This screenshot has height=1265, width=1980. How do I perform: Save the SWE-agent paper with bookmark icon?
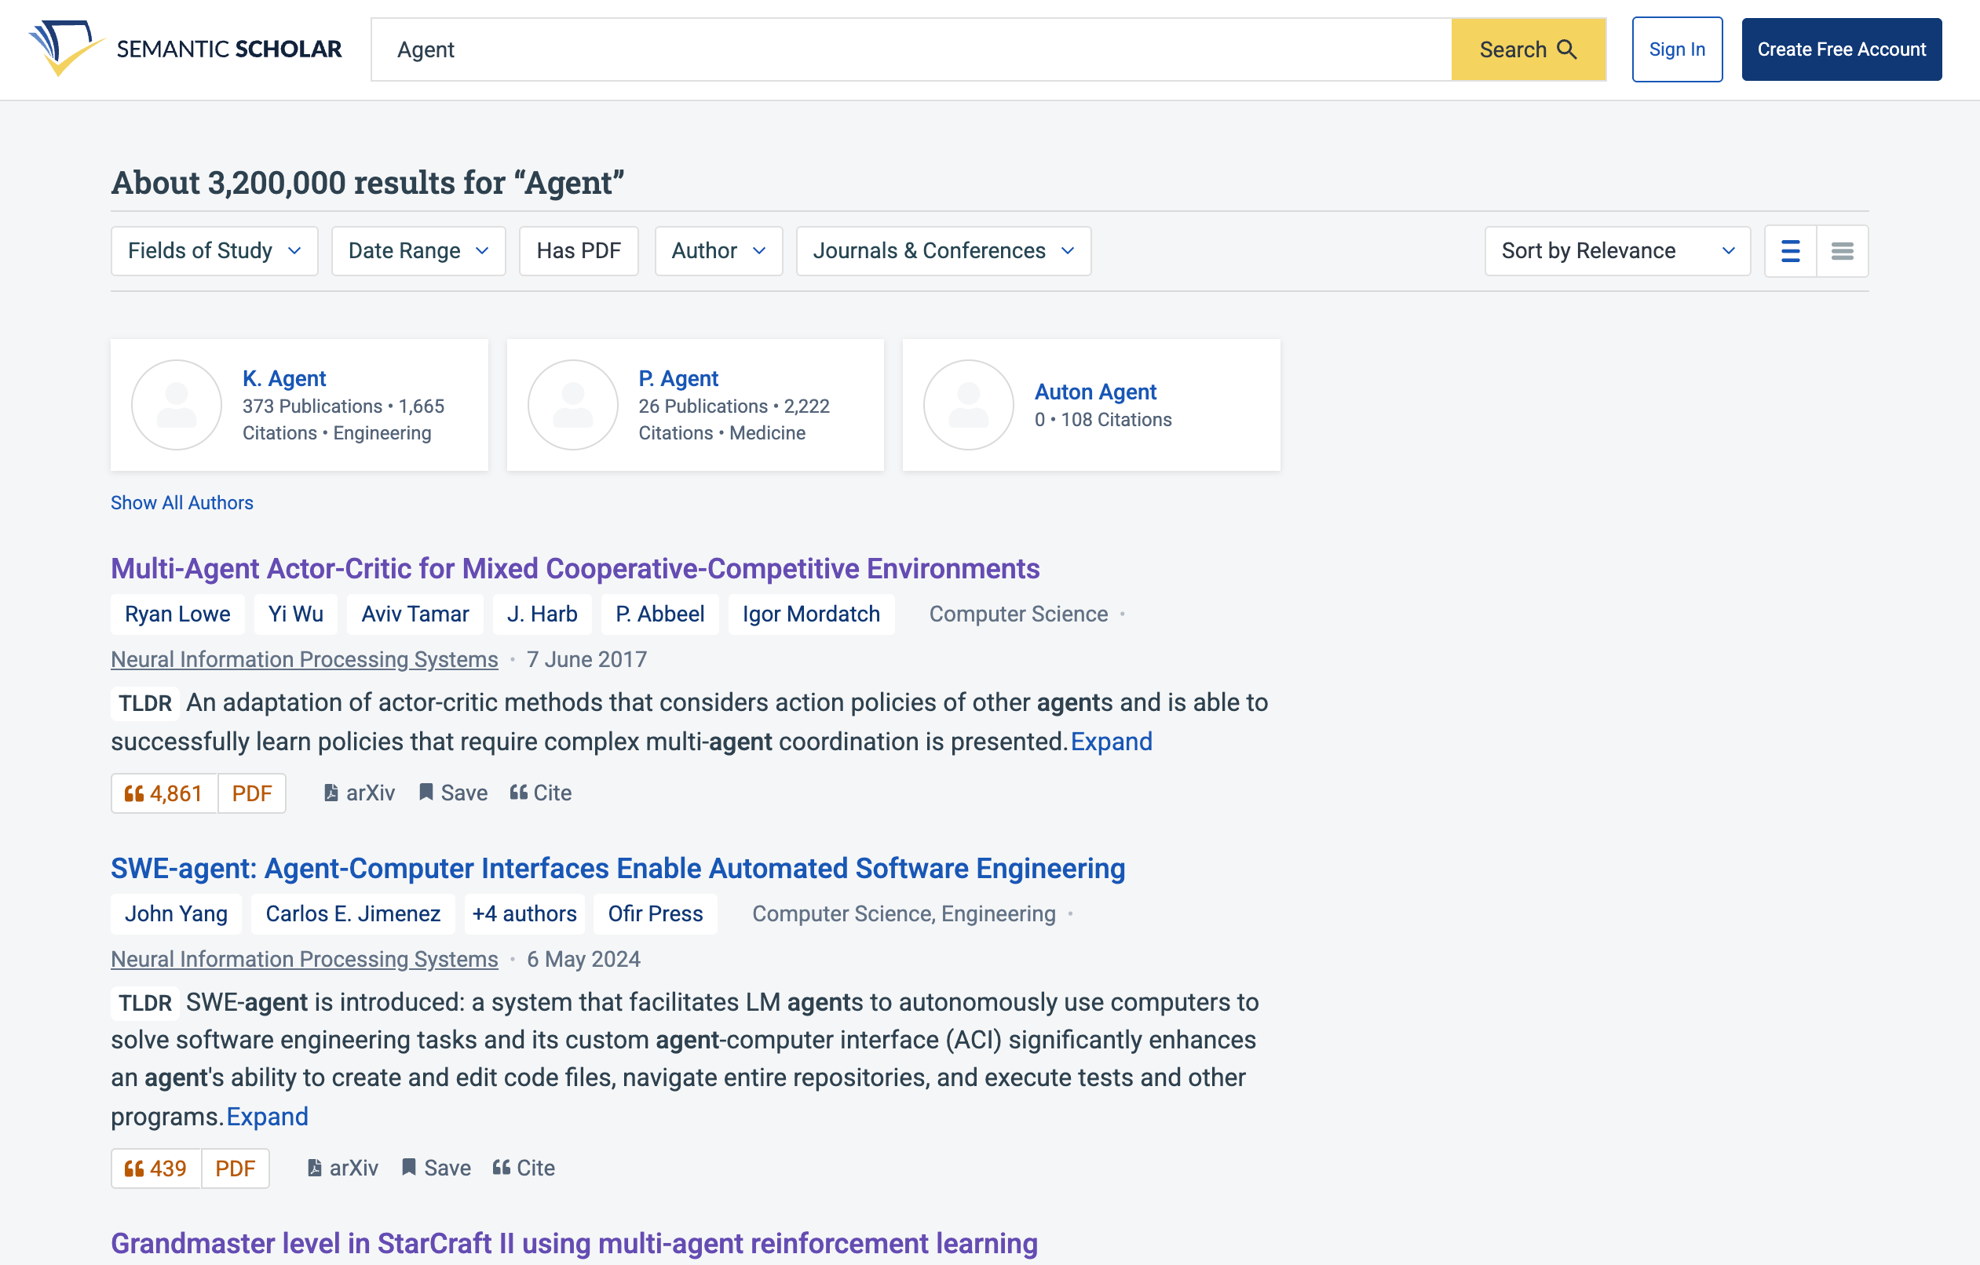(436, 1167)
